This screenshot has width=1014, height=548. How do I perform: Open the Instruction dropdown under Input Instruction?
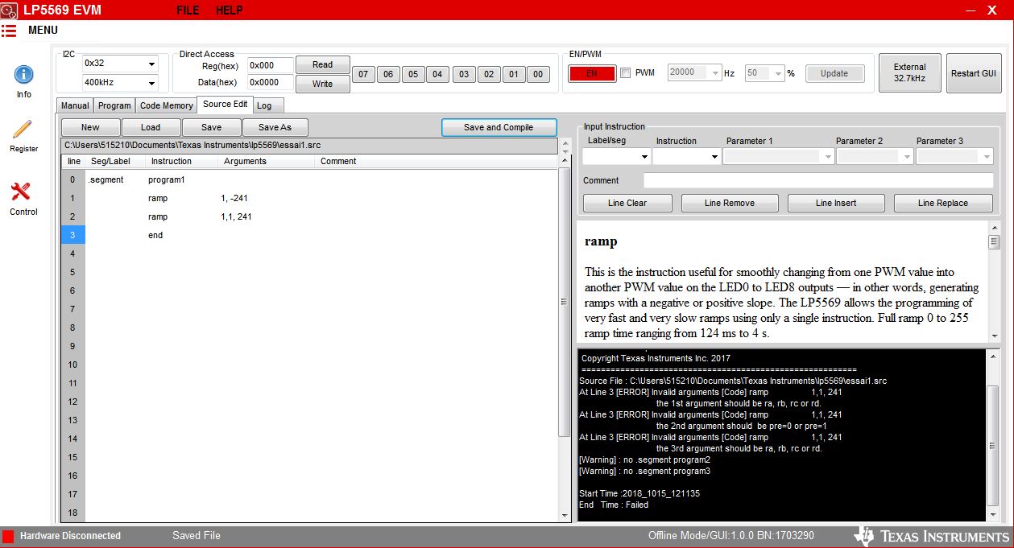pyautogui.click(x=685, y=155)
